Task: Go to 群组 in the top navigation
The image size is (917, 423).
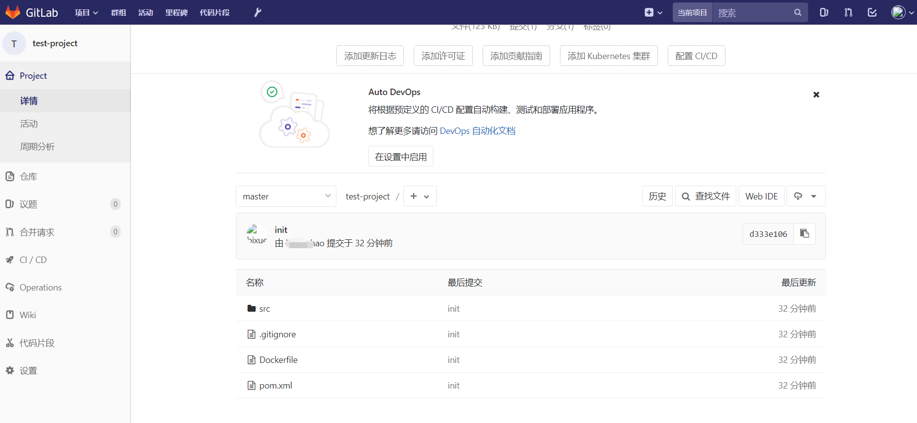Action: 118,12
